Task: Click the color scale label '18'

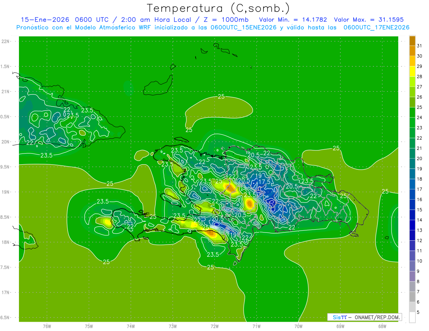Action: pyautogui.click(x=419, y=179)
